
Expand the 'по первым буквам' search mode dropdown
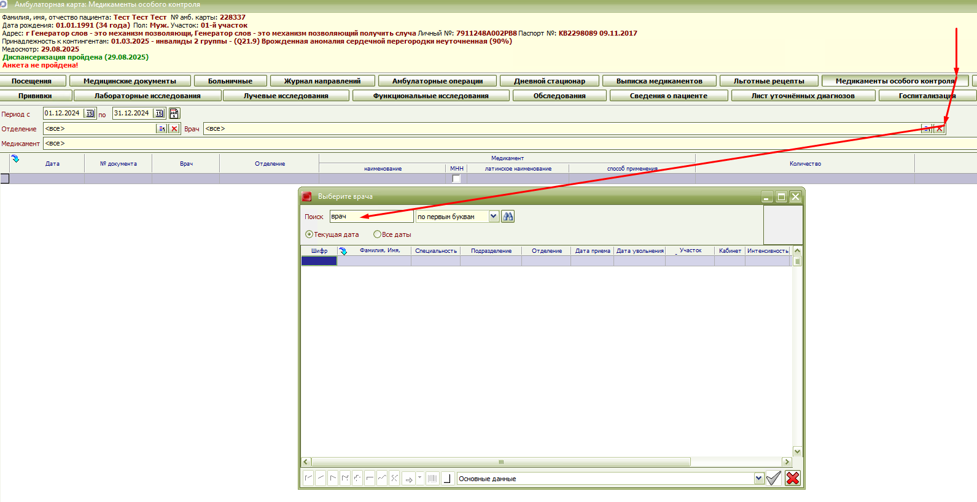(493, 217)
